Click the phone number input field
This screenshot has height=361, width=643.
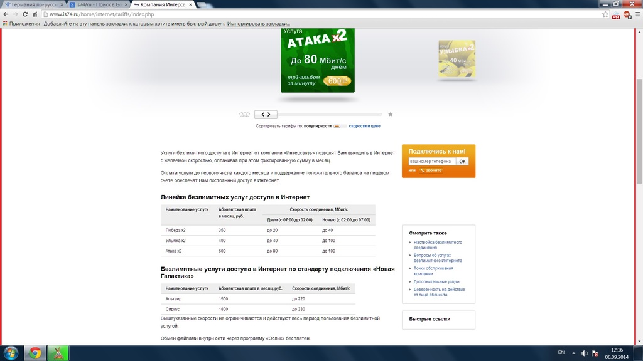pos(432,161)
